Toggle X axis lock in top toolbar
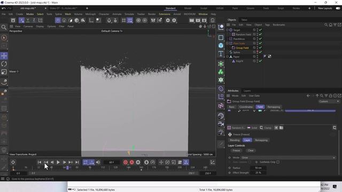This screenshot has width=342, height=192. 21,20
